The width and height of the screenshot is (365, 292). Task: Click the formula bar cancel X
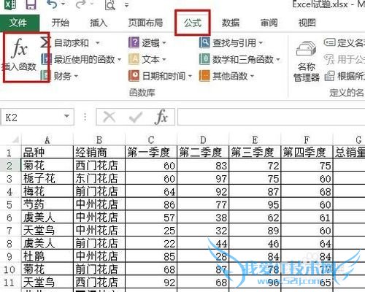(109, 117)
